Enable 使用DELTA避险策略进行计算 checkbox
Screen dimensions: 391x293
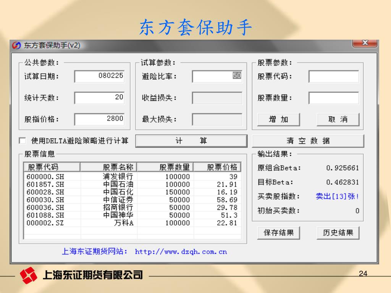[23, 141]
